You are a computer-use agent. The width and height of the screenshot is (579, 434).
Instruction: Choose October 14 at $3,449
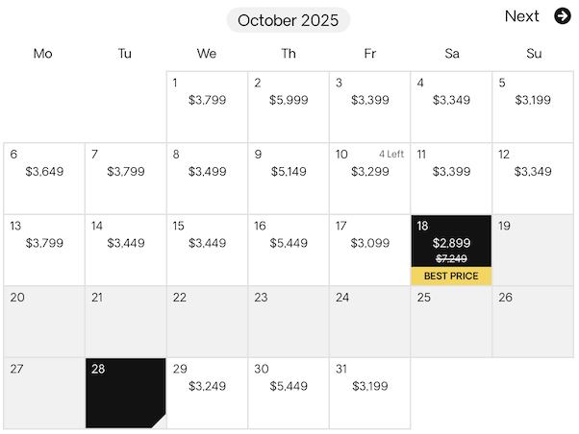coord(126,250)
